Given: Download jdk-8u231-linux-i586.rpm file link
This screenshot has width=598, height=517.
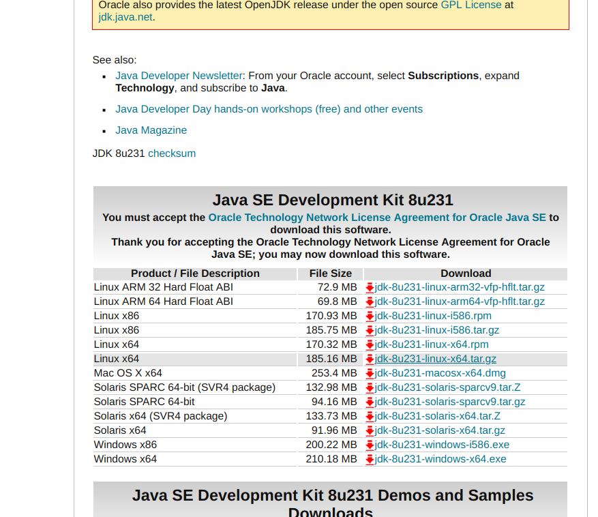Looking at the screenshot, I should [x=433, y=316].
